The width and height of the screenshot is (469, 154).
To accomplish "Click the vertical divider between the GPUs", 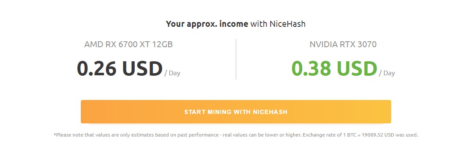I will tap(236, 59).
